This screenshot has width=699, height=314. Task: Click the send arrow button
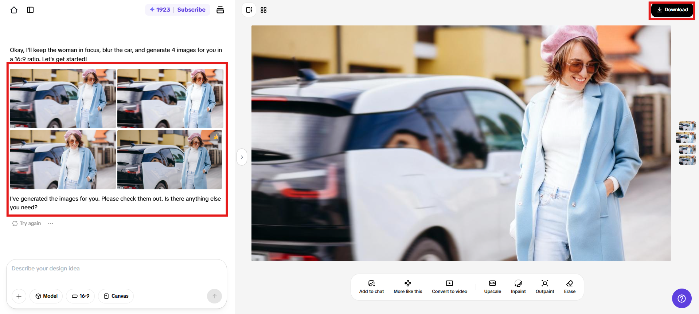click(x=214, y=296)
